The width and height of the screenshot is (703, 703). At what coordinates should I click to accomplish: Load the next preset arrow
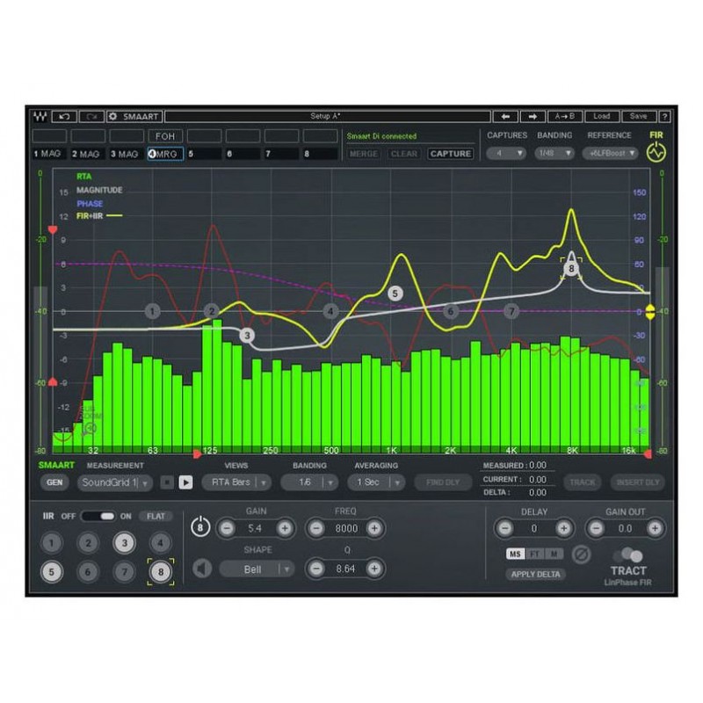tap(533, 116)
